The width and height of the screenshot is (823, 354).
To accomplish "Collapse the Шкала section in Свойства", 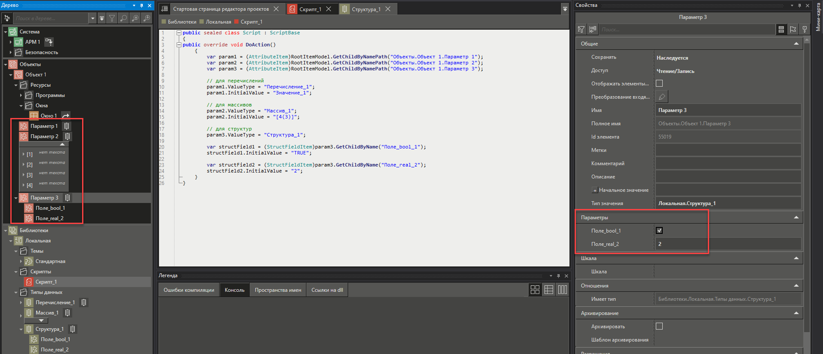I will (x=796, y=258).
